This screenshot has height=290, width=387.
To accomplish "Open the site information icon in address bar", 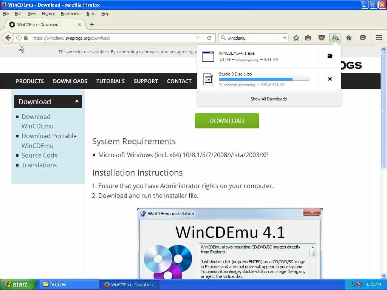I will (19, 38).
